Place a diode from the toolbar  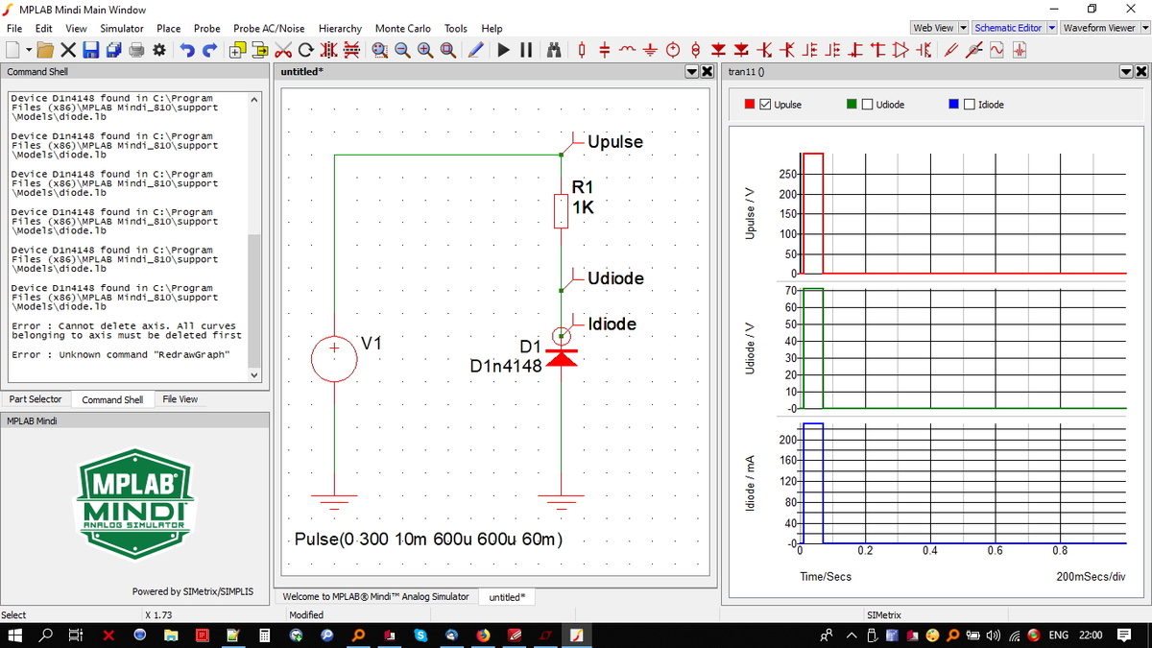[718, 50]
